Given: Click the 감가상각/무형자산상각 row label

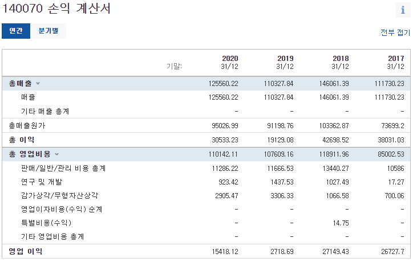Looking at the screenshot, I should tap(60, 195).
